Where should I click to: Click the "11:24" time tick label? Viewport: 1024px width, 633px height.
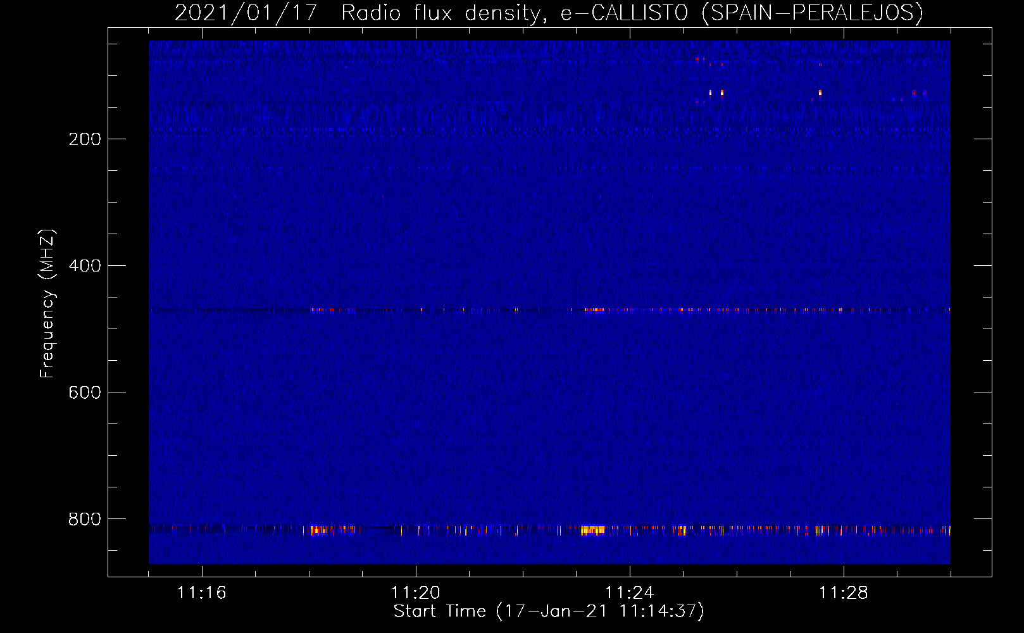pyautogui.click(x=630, y=593)
